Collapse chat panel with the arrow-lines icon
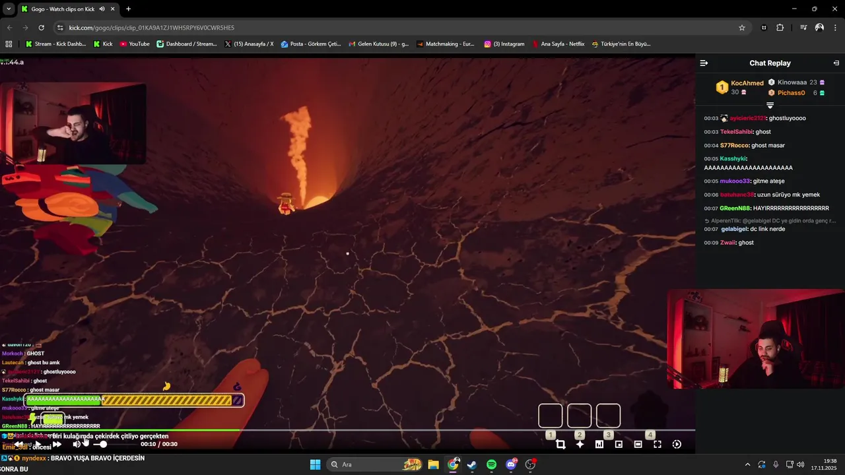Viewport: 845px width, 475px height. click(x=704, y=63)
